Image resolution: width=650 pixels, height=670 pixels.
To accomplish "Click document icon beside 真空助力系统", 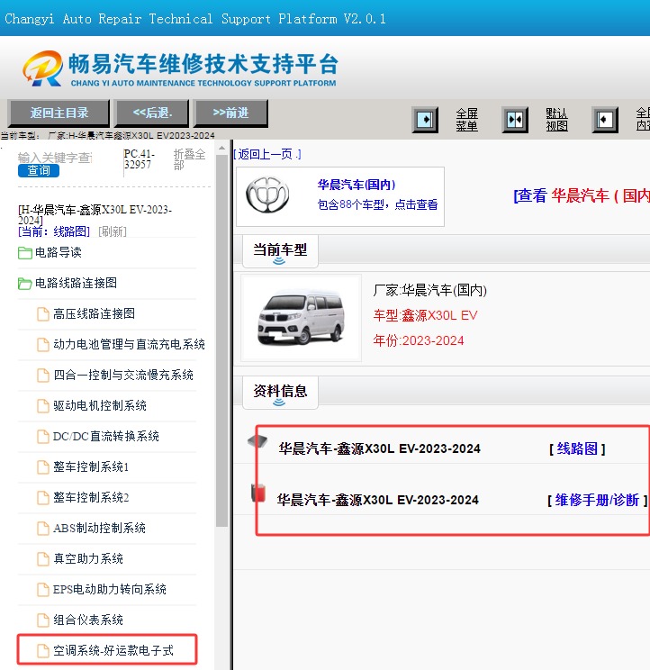I will [42, 559].
